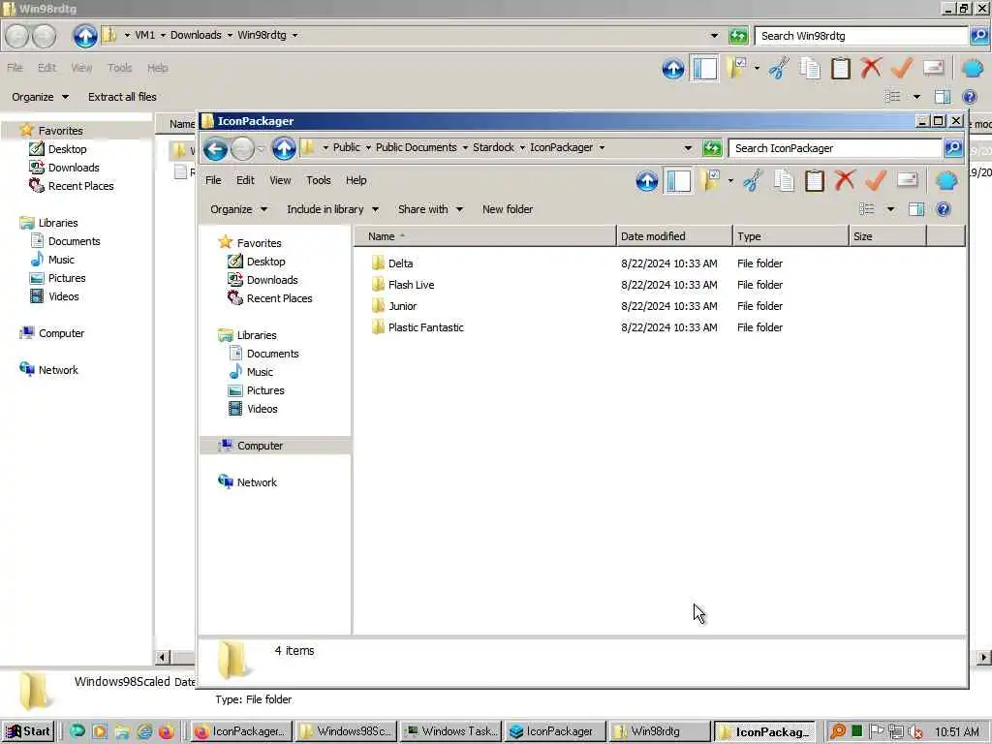This screenshot has height=744, width=992.
Task: Sort by Size column header
Action: tap(887, 236)
